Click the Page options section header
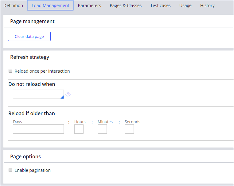Screen dimensions: 234x186 tap(25, 156)
